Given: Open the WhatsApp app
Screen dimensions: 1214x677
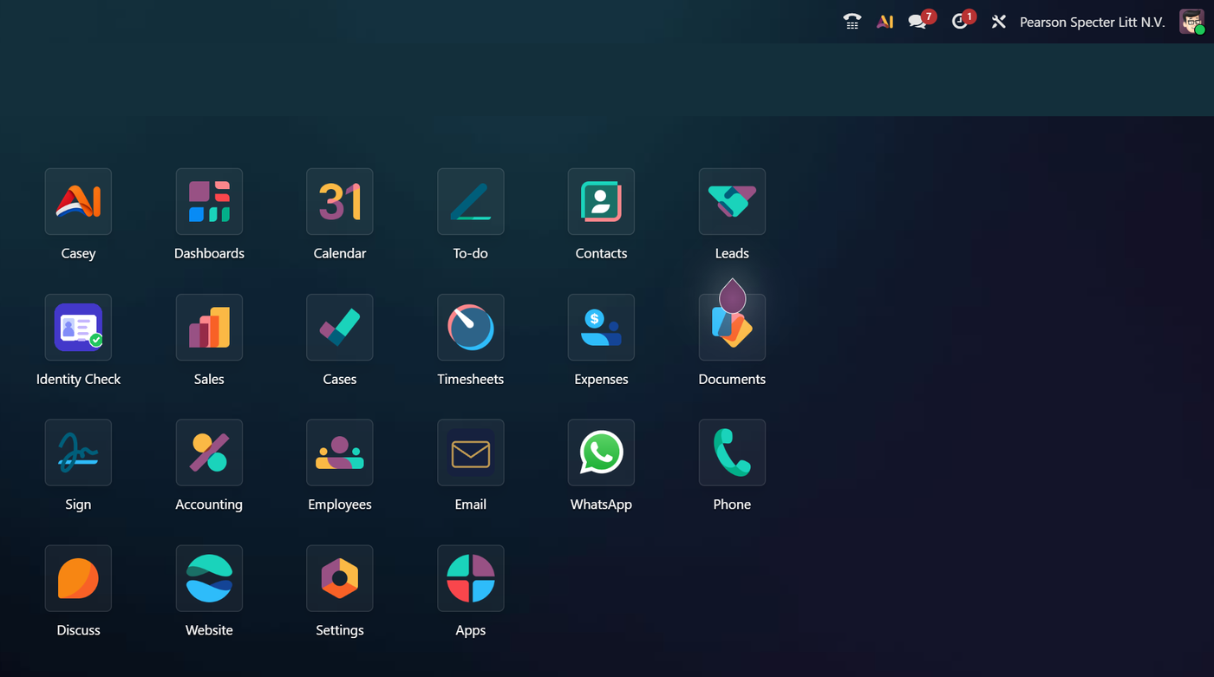Looking at the screenshot, I should pos(601,452).
